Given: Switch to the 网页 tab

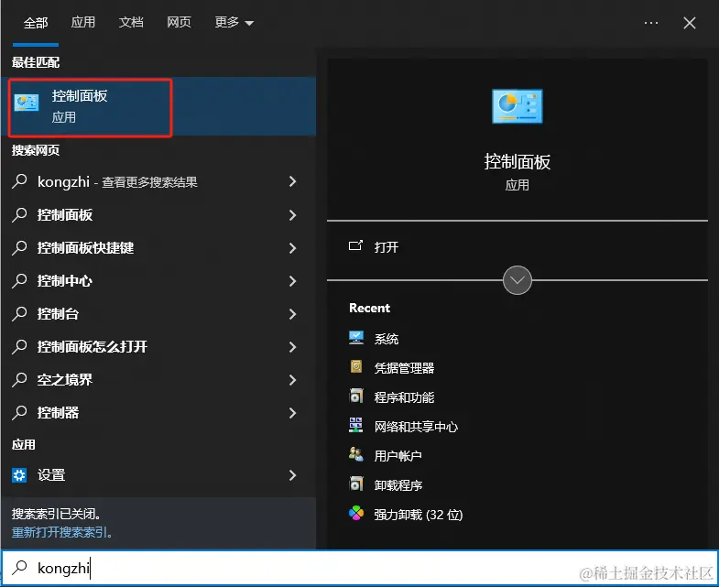Looking at the screenshot, I should 179,22.
